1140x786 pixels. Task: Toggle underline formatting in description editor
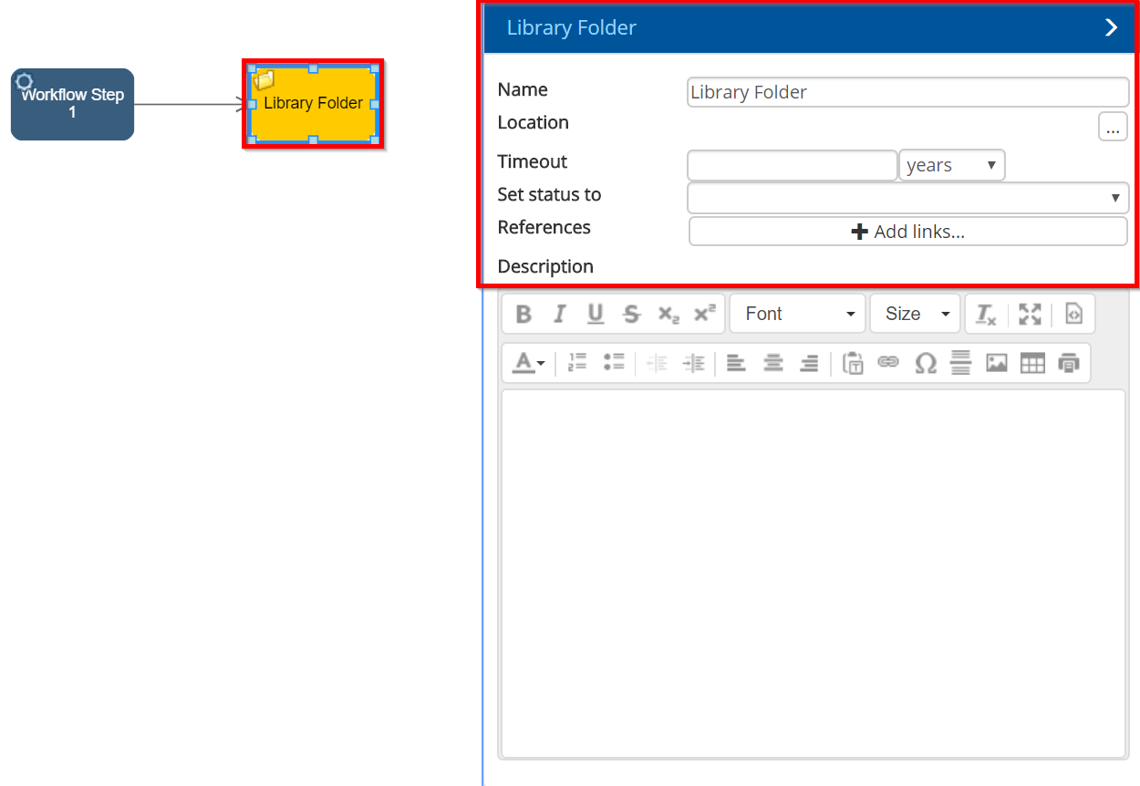click(x=596, y=314)
